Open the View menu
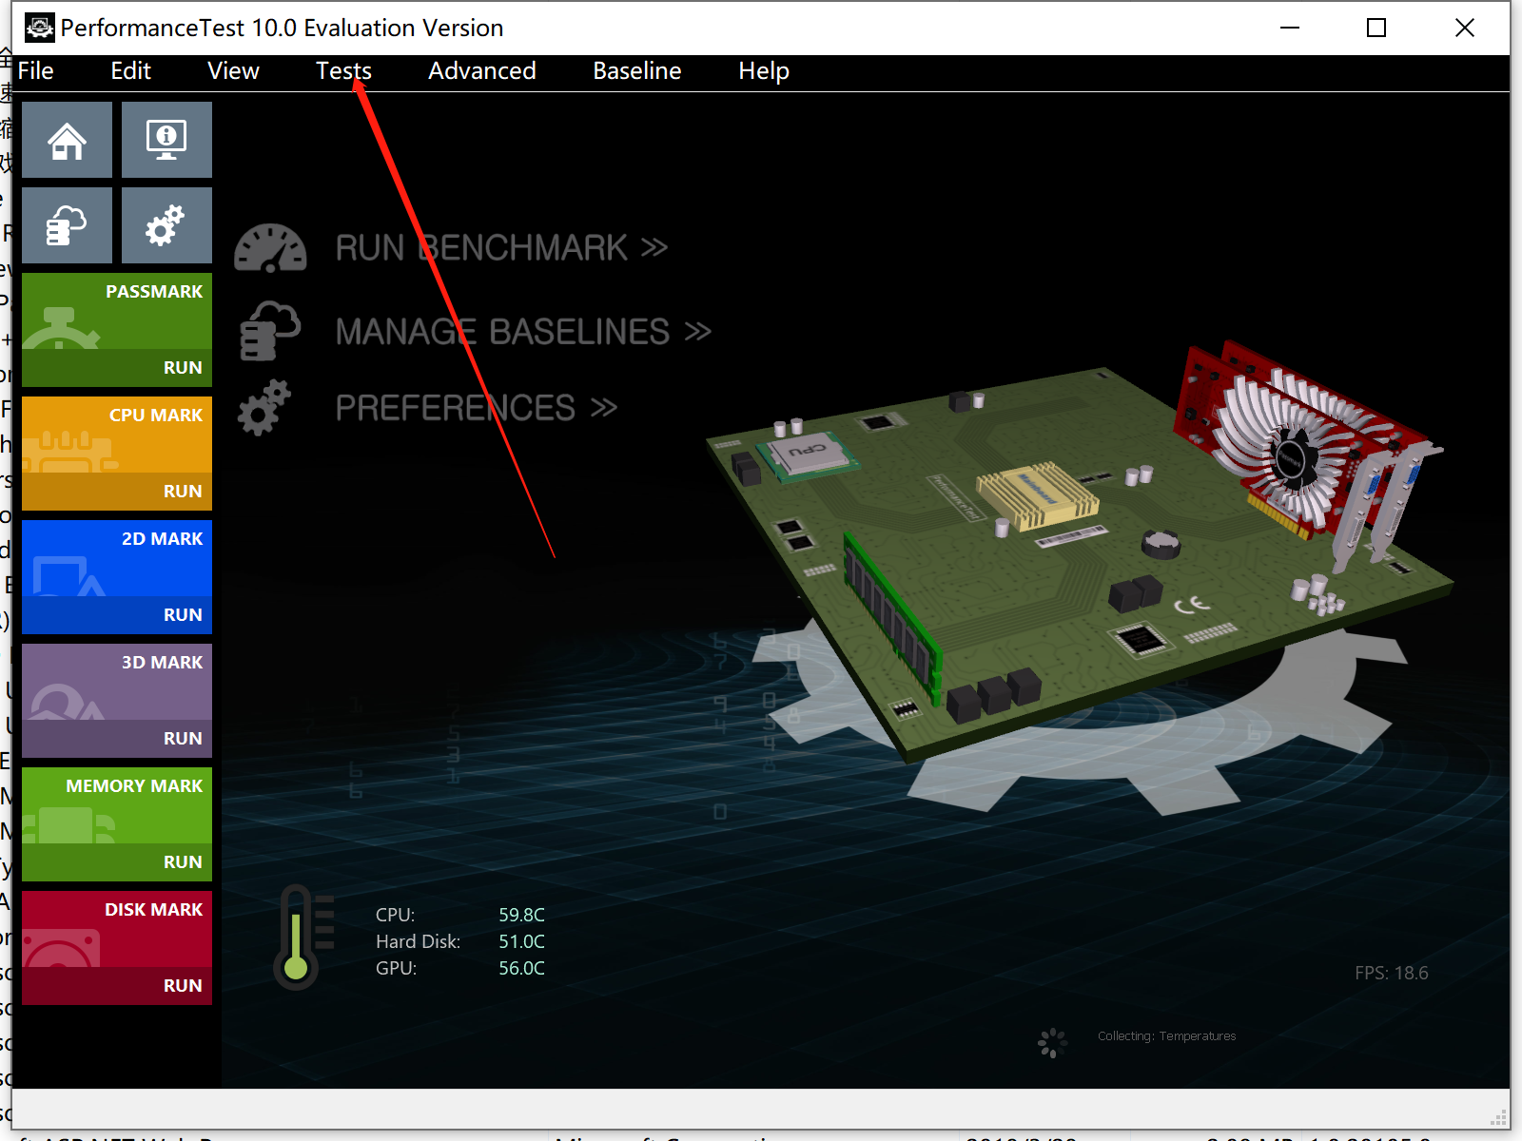The height and width of the screenshot is (1141, 1522). coord(233,71)
